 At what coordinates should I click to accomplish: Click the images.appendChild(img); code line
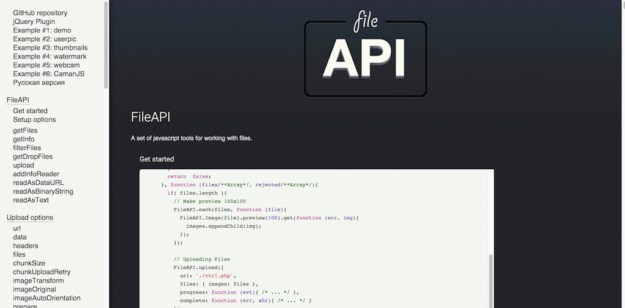223,226
